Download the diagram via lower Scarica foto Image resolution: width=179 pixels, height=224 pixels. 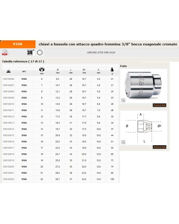pyautogui.click(x=160, y=147)
